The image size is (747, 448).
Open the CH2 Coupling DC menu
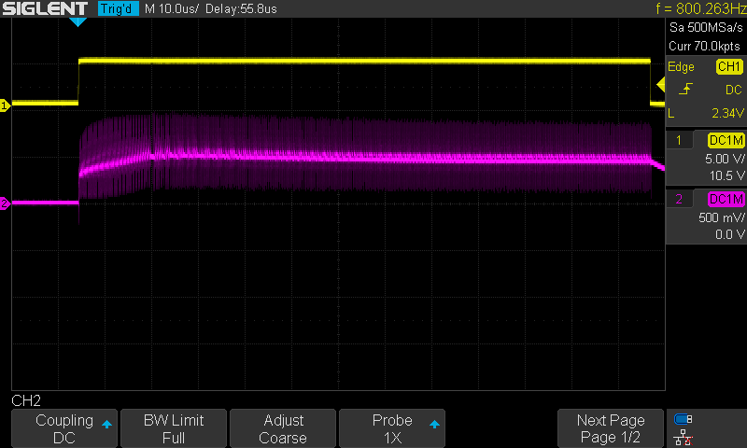point(64,428)
